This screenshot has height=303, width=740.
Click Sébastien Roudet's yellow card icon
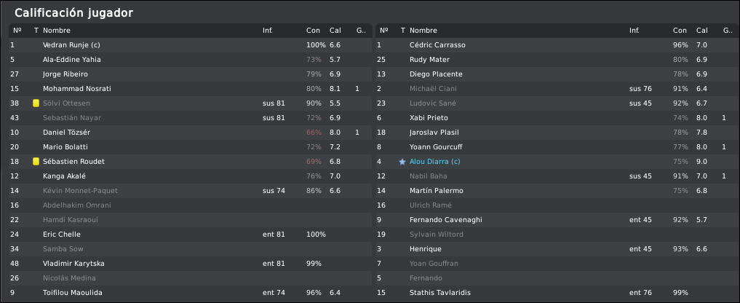coord(36,161)
